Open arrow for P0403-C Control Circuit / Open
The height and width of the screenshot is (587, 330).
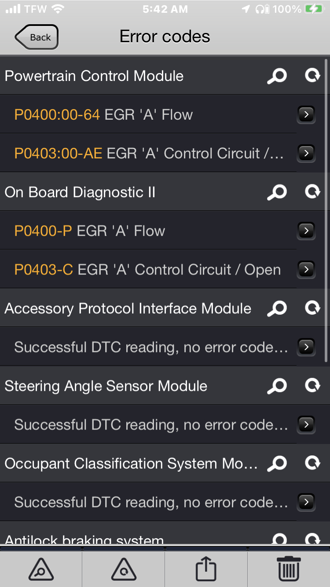tap(306, 269)
